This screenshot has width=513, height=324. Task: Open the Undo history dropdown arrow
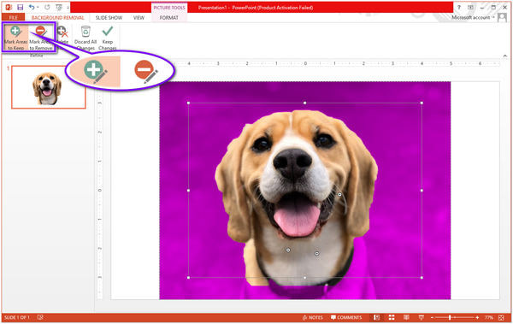coord(38,7)
